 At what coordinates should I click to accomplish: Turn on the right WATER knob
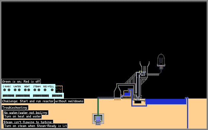pyautogui.click(x=19, y=90)
